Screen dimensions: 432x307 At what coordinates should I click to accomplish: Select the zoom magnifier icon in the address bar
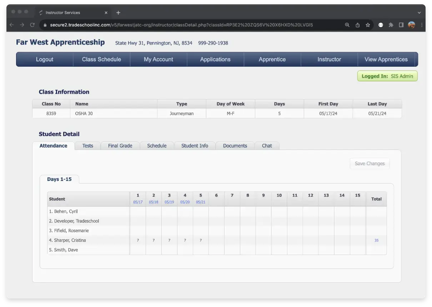click(347, 25)
